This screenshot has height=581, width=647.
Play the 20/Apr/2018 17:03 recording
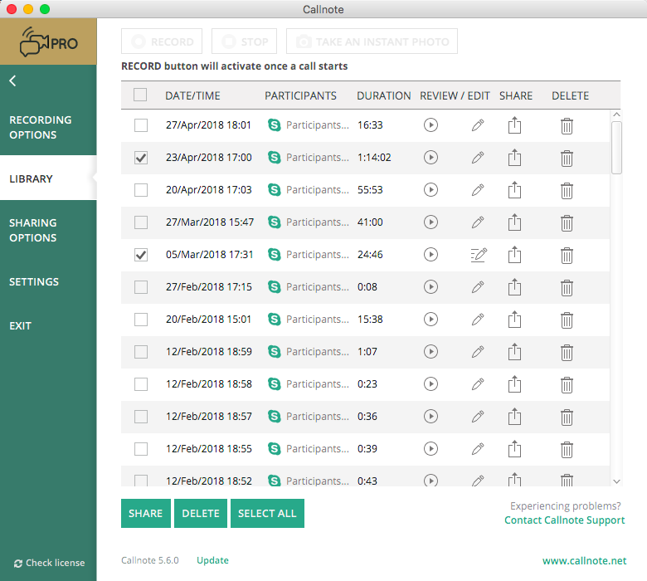(x=431, y=189)
